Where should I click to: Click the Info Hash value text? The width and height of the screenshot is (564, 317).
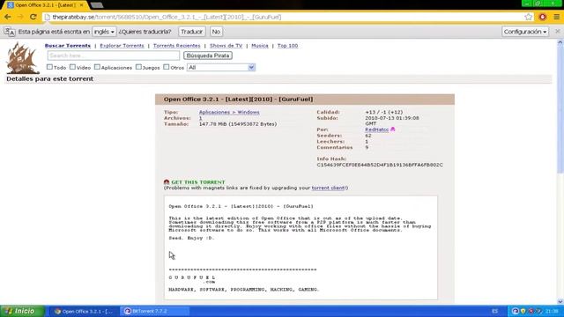pyautogui.click(x=380, y=165)
